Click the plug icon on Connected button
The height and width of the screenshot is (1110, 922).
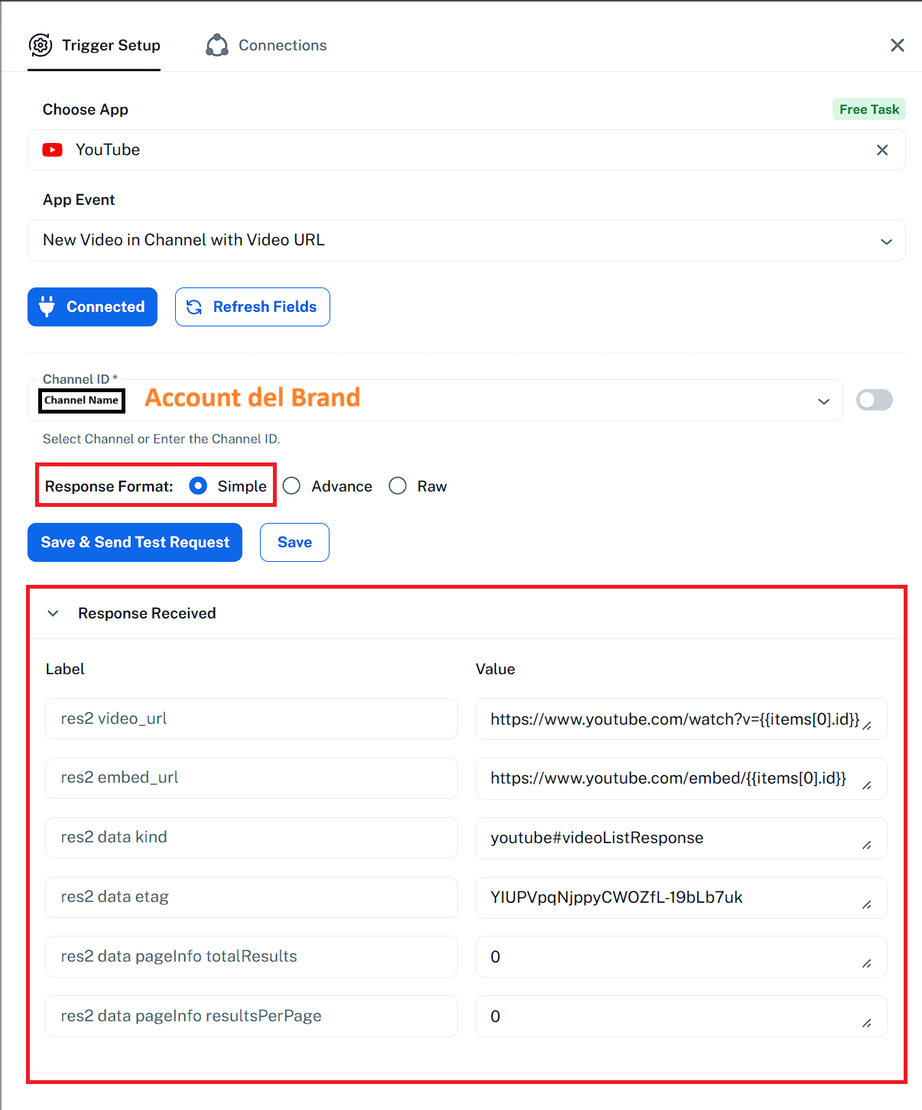point(47,307)
